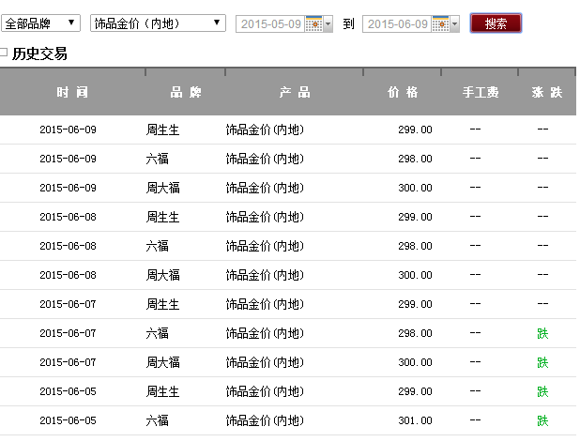Screen dimensions: 580x442
Task: Click price 298.00 in 2015-06-08 六福 row
Action: (x=415, y=246)
